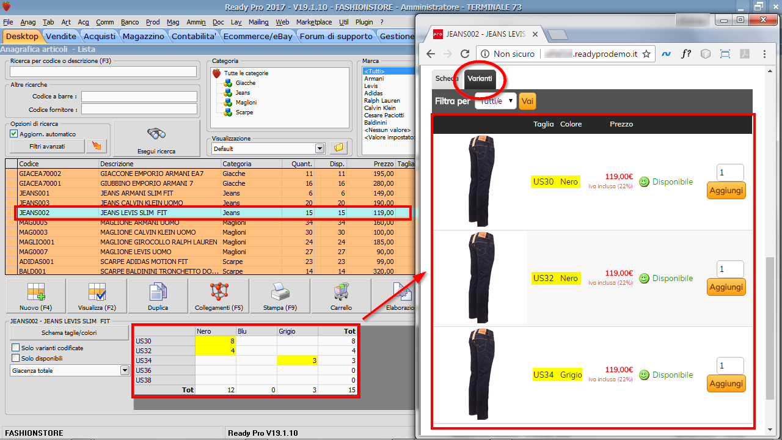
Task: Click the US30 Nero stock cell with 8
Action: pyautogui.click(x=216, y=340)
